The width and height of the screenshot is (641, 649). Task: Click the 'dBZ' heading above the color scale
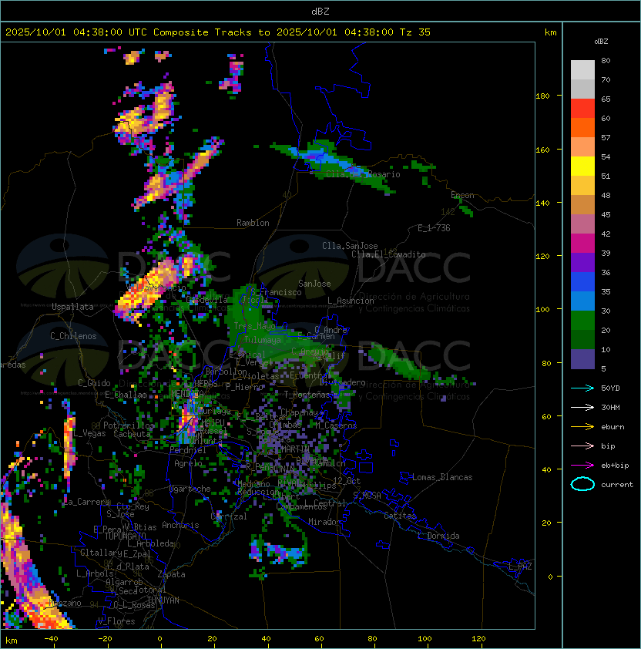[x=601, y=42]
